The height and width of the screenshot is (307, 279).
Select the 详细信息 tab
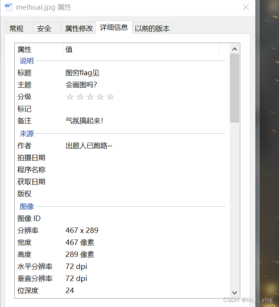pos(114,28)
